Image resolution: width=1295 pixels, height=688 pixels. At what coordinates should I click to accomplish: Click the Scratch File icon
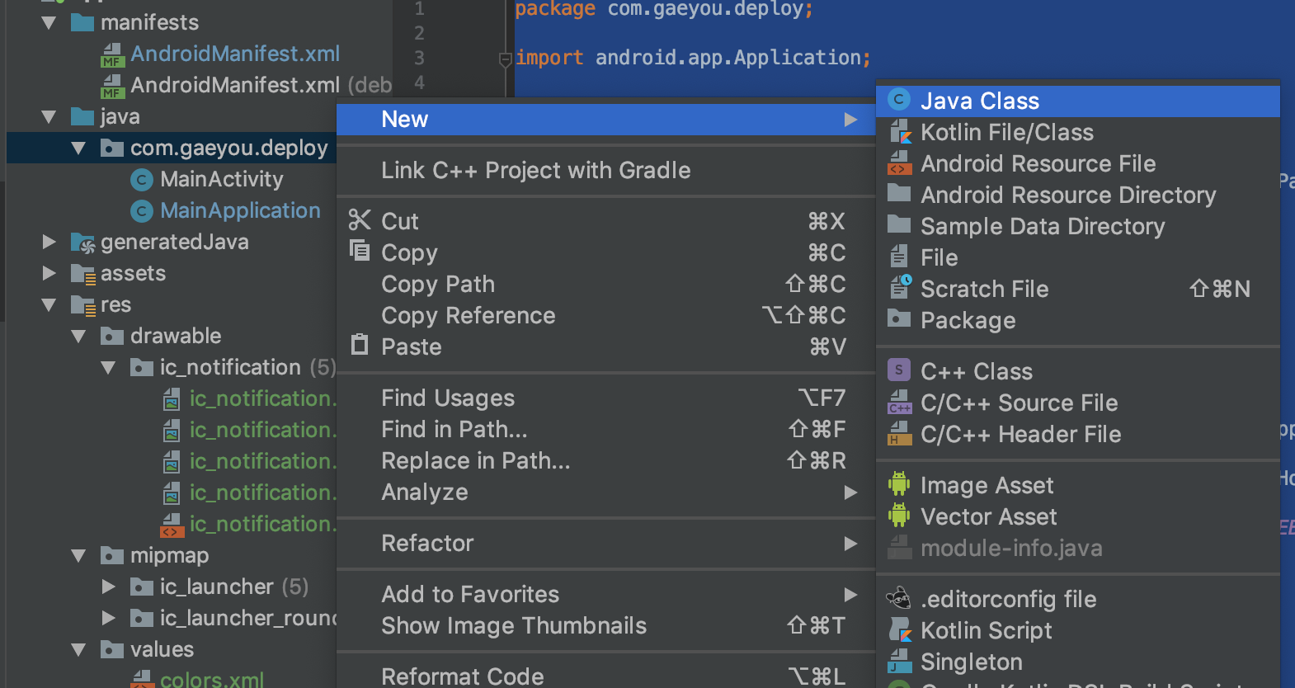tap(900, 288)
